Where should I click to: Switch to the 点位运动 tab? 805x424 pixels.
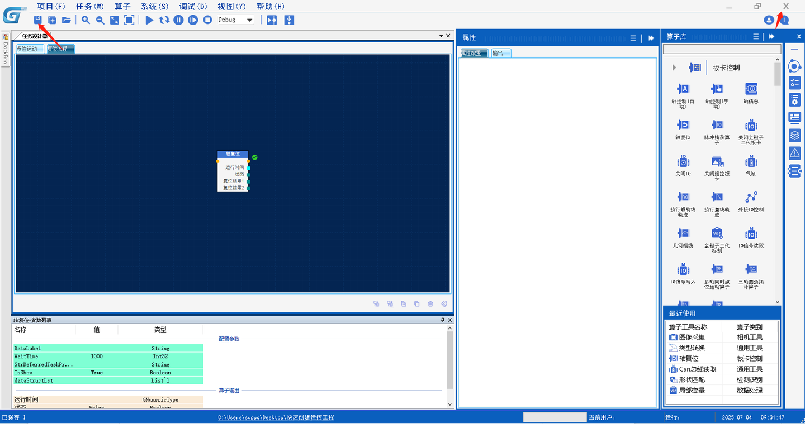(27, 49)
